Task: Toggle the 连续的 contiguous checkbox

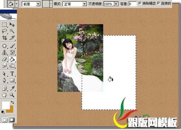Action: 159,3
